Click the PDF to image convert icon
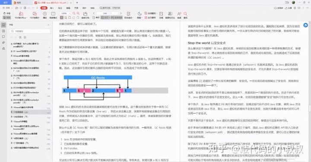Viewport: 311px width, 162px height. pyautogui.click(x=35, y=14)
